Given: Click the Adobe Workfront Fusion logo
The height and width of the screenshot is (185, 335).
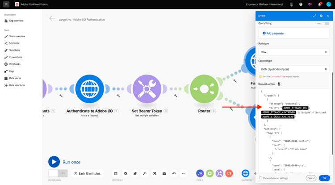Looking at the screenshot, I should [17, 4].
